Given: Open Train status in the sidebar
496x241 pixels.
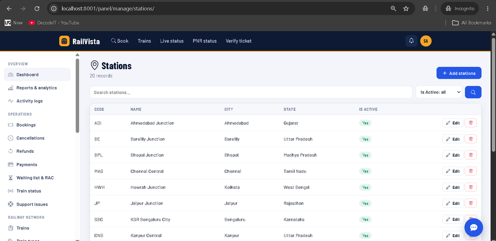Looking at the screenshot, I should 37,191.
